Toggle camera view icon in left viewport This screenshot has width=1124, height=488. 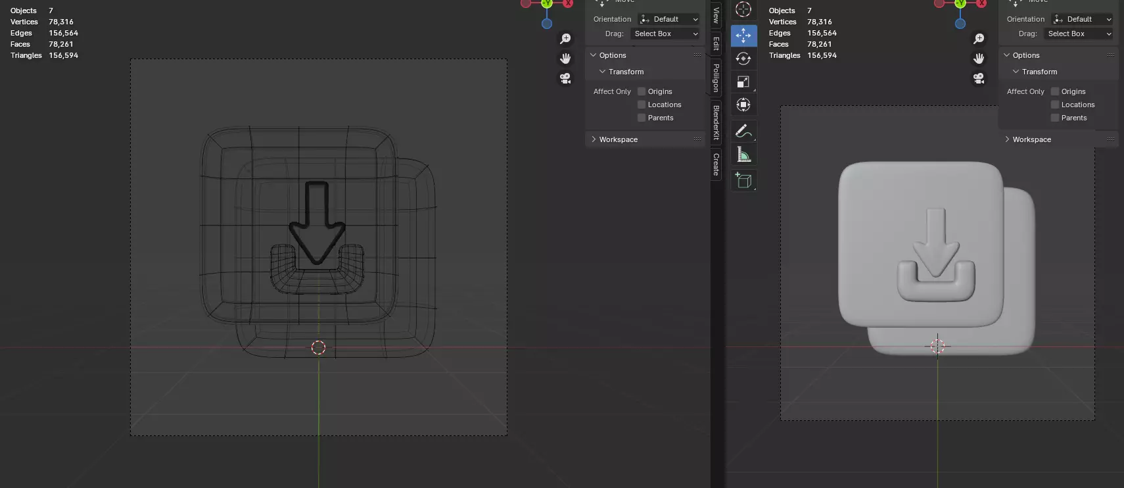(x=565, y=78)
